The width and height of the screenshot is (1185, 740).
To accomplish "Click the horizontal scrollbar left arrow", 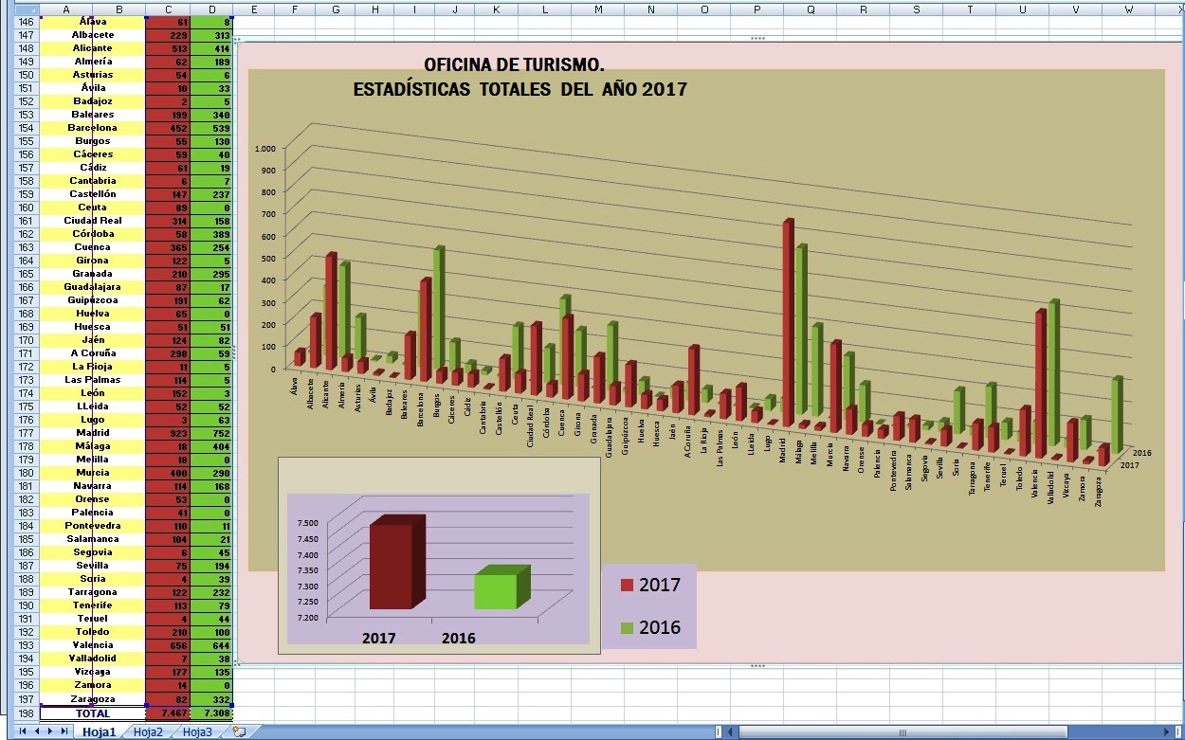I will [x=731, y=731].
